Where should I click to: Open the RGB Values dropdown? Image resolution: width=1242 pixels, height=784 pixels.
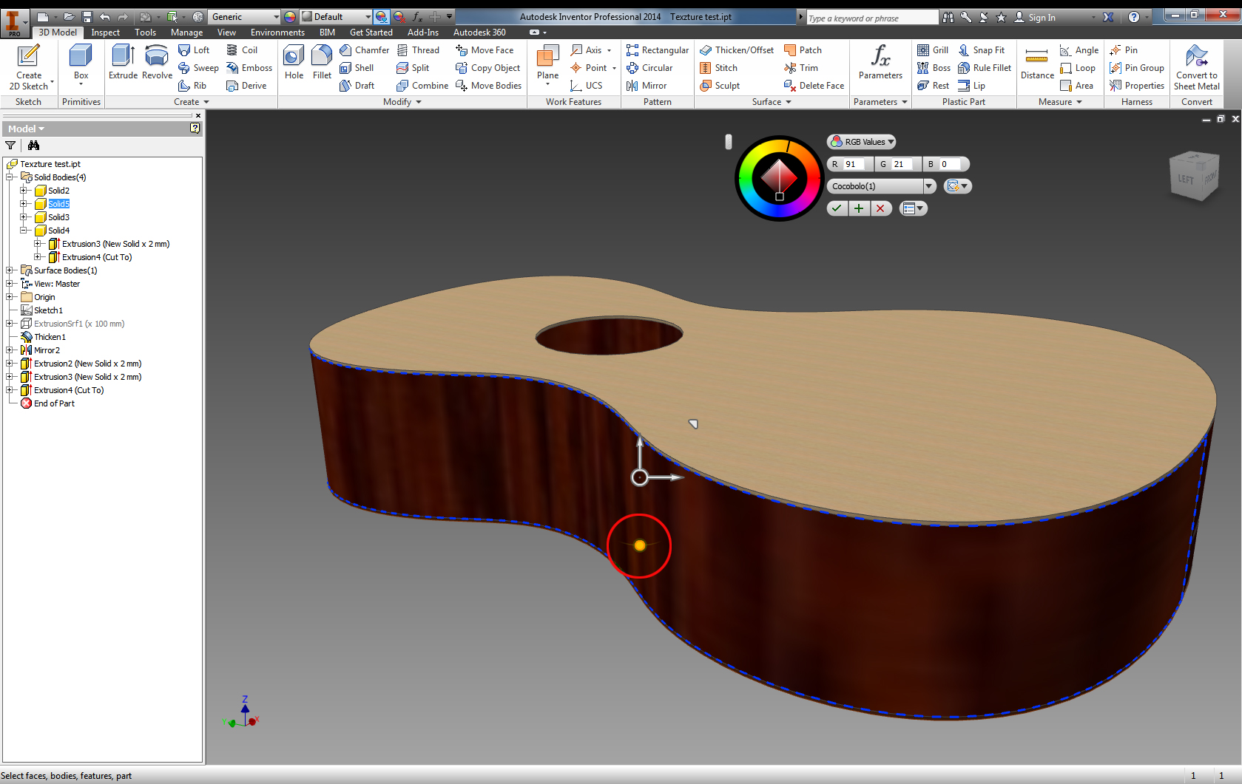[862, 142]
